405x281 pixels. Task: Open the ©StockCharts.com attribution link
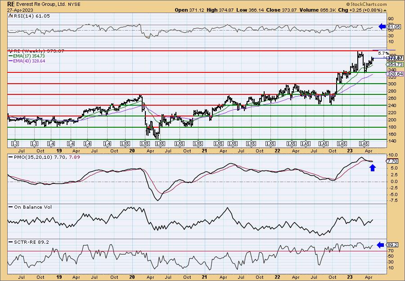(x=366, y=4)
